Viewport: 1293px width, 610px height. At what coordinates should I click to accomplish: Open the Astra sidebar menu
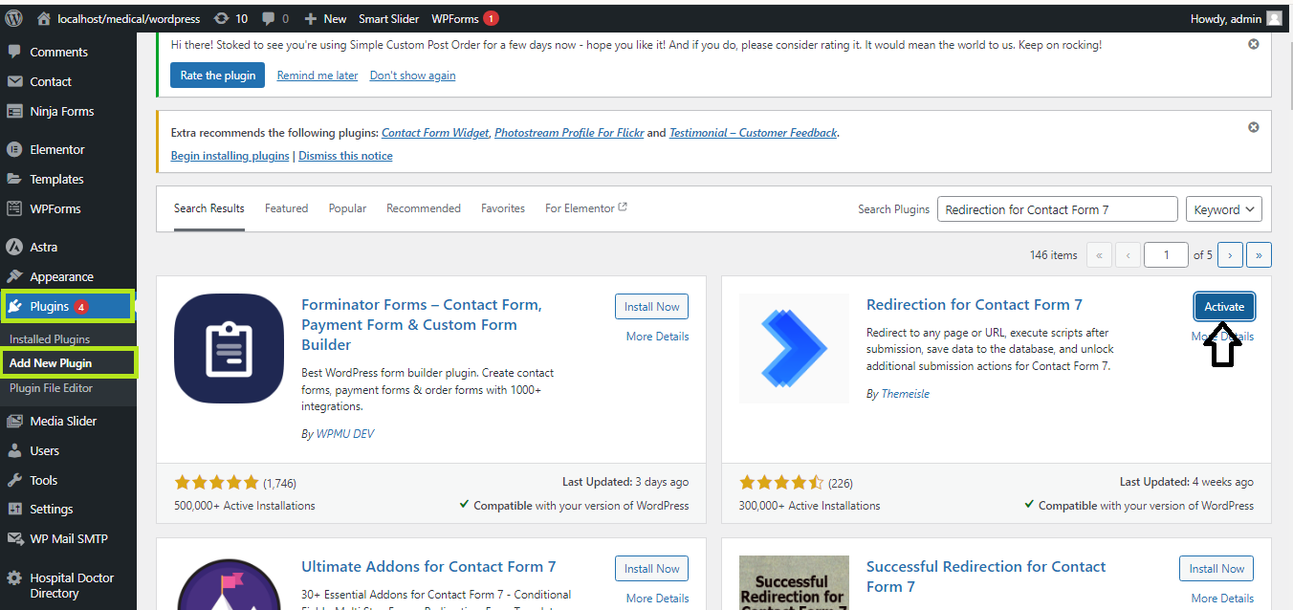tap(43, 247)
